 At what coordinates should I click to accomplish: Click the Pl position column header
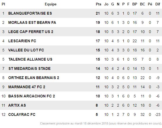3,4
